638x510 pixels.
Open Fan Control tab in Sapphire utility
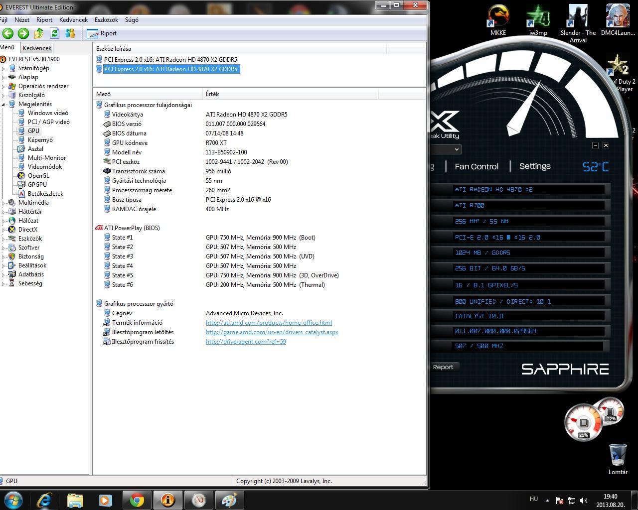coord(477,166)
